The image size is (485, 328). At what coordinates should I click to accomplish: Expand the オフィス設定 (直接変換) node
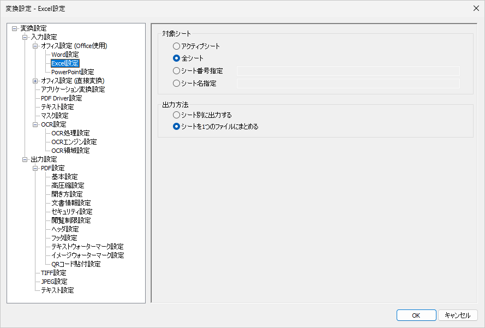[x=35, y=81]
